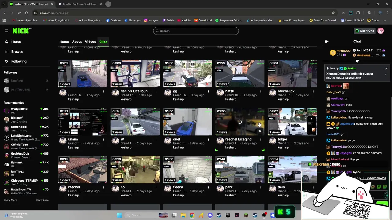Open a new browser tab
The image size is (392, 220).
[108, 4]
